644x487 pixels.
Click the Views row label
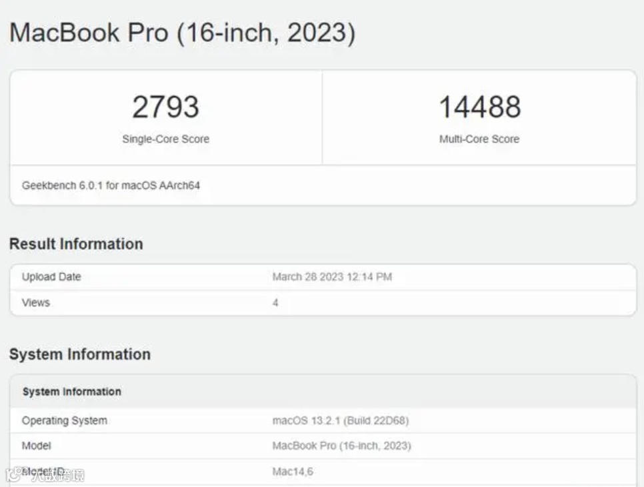tap(36, 302)
